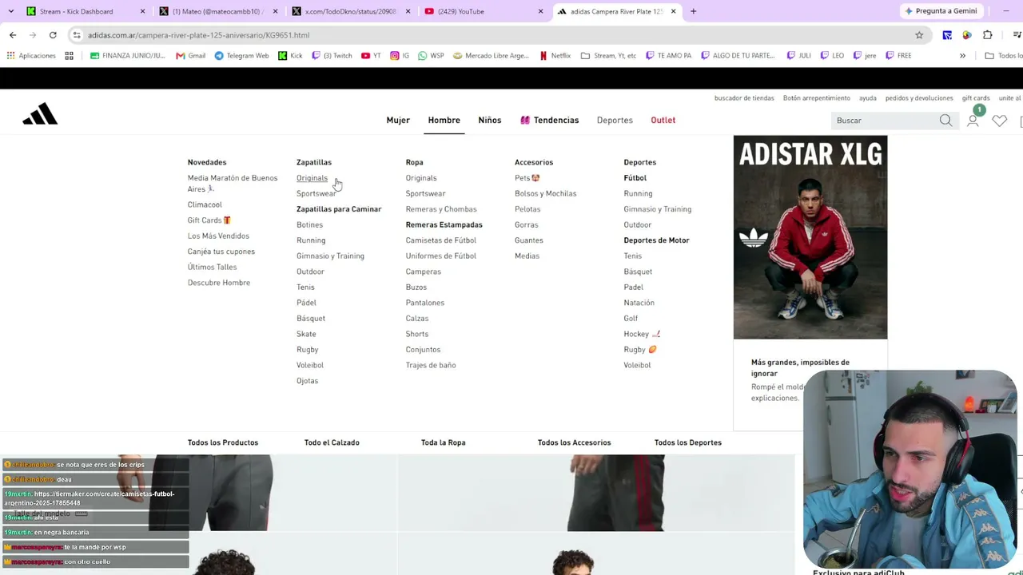Open the account profile icon
The width and height of the screenshot is (1023, 575).
click(973, 121)
